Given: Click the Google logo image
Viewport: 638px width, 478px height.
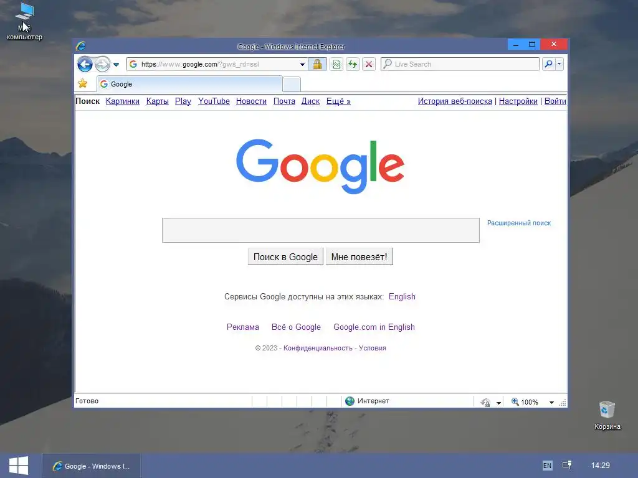Looking at the screenshot, I should 320,166.
